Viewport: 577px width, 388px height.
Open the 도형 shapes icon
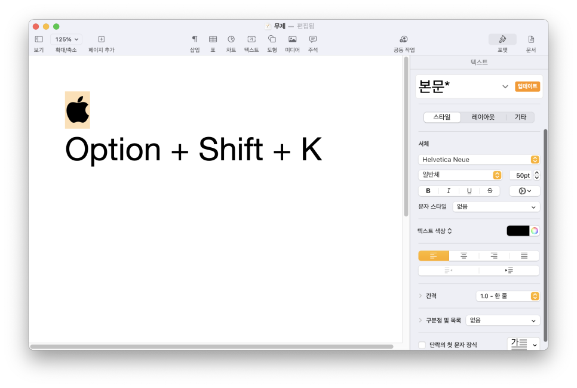(272, 39)
